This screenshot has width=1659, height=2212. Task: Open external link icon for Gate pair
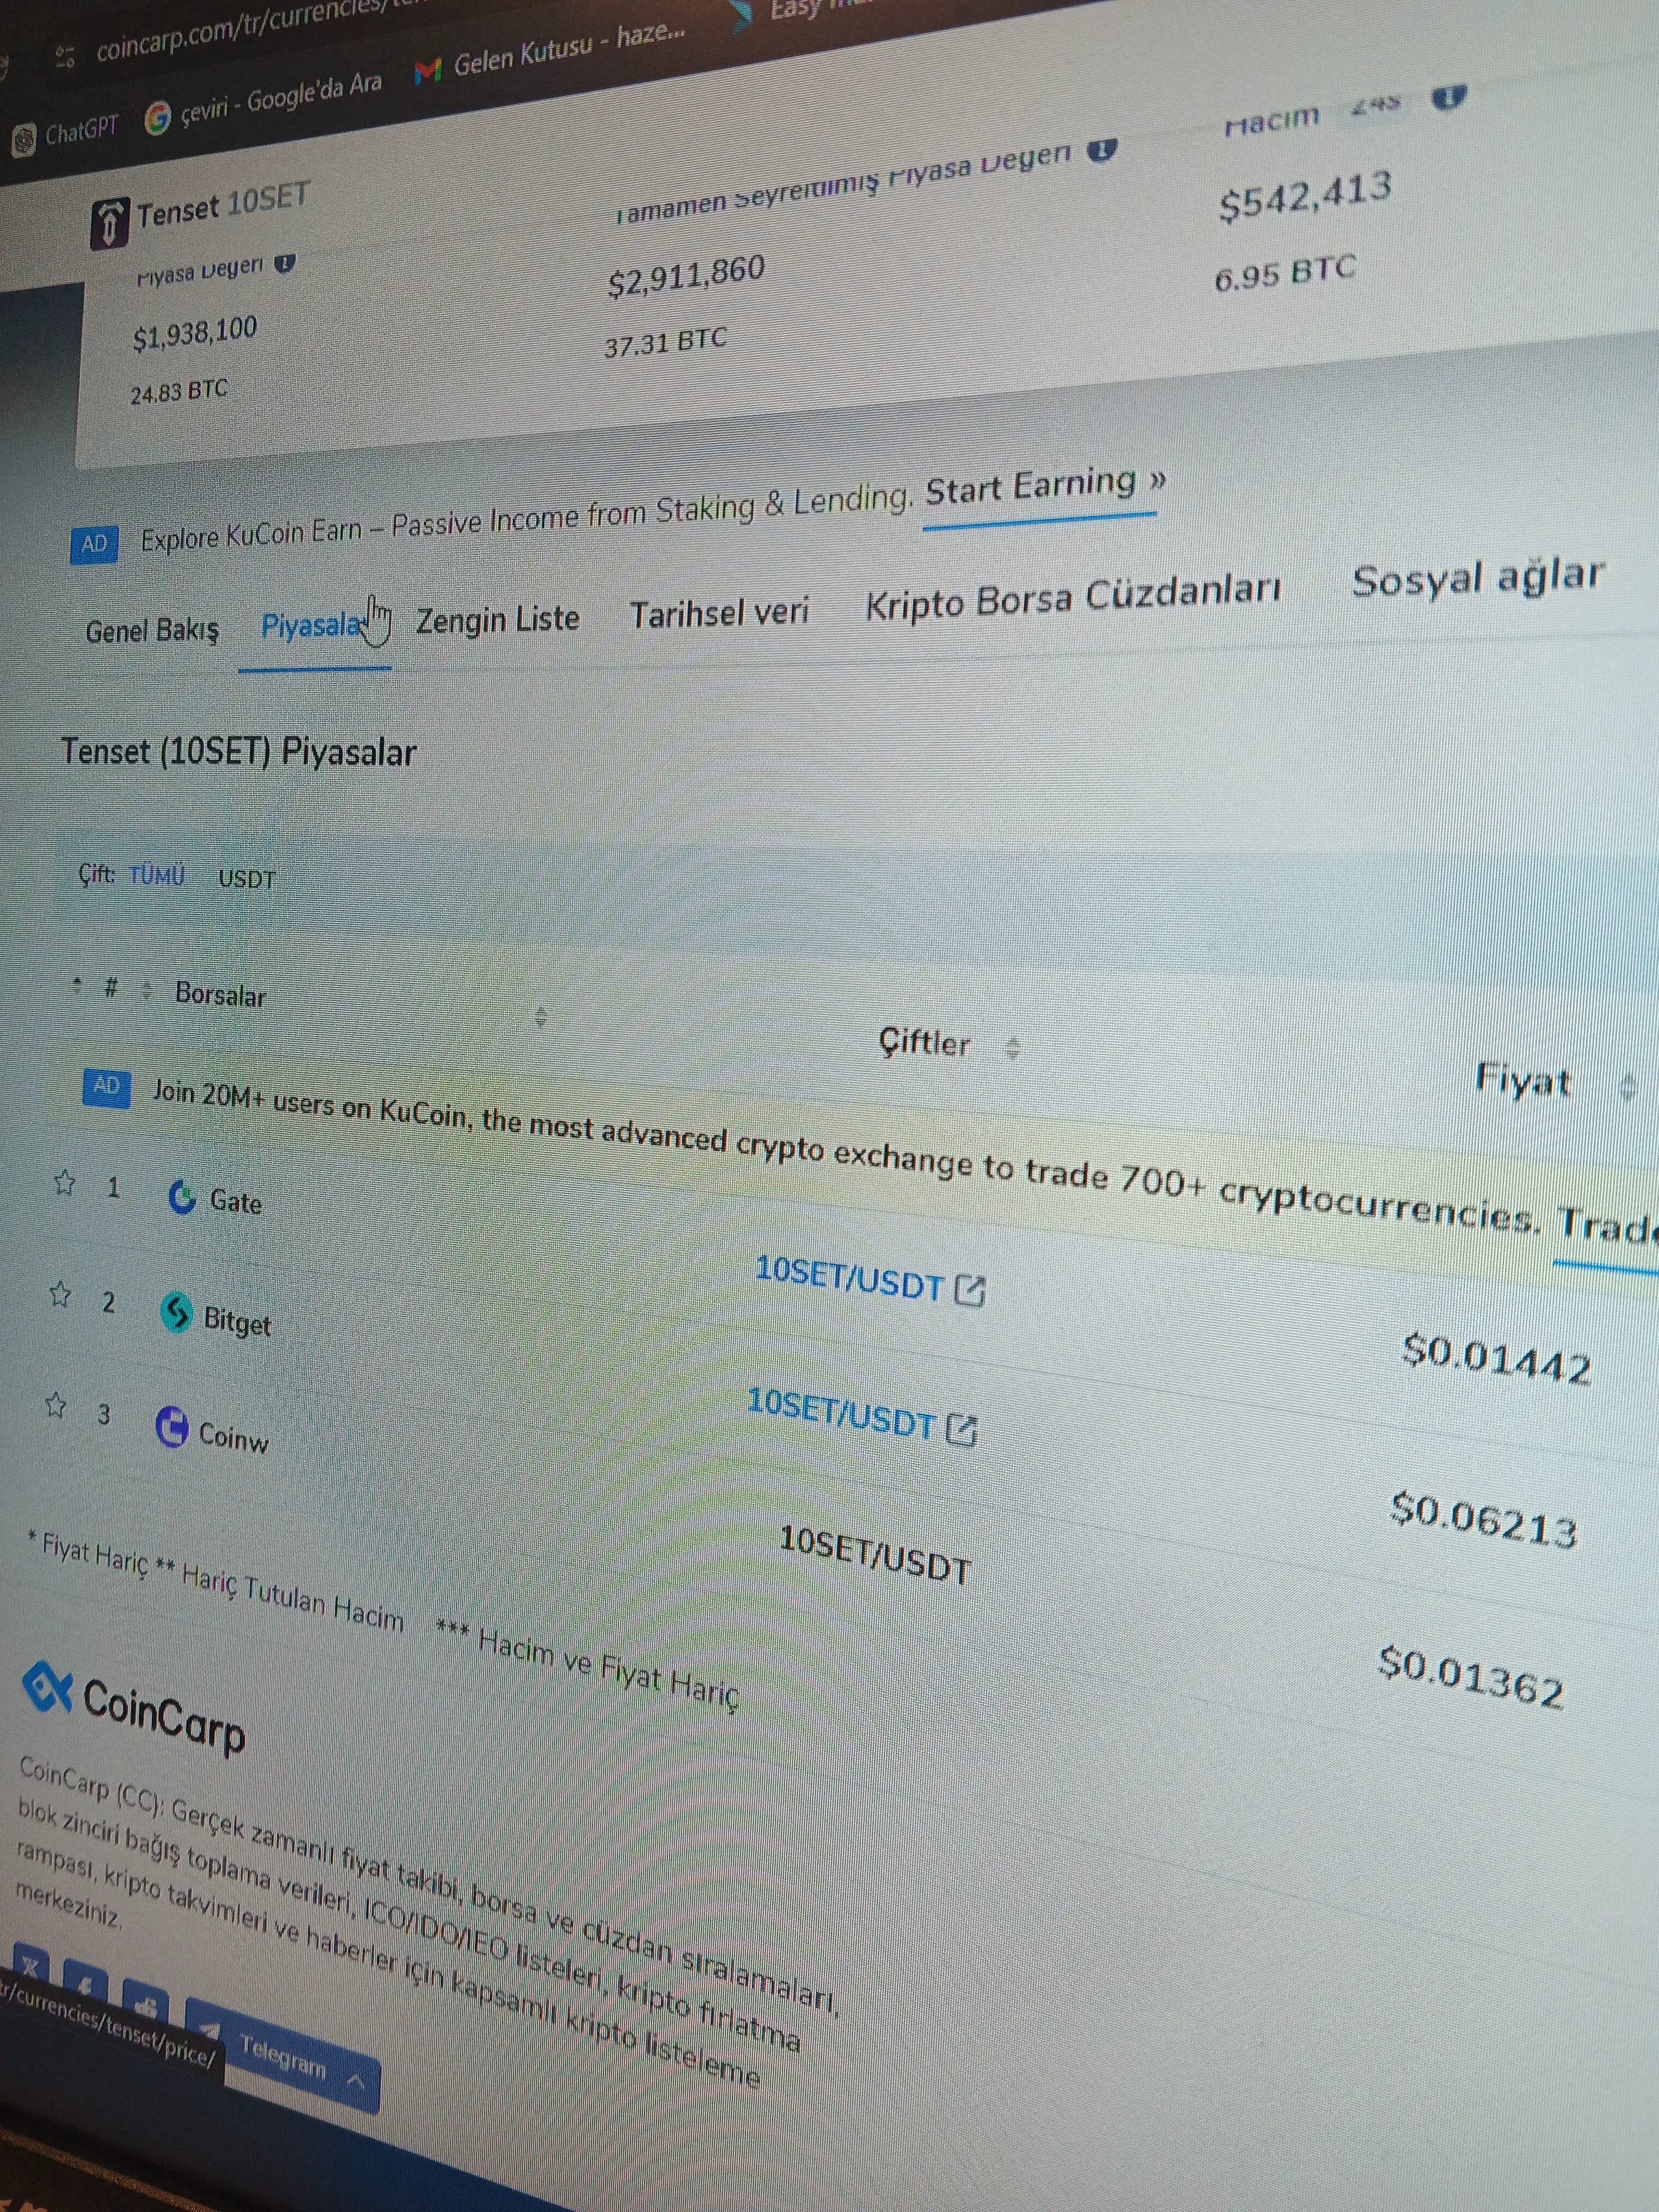pyautogui.click(x=969, y=1290)
